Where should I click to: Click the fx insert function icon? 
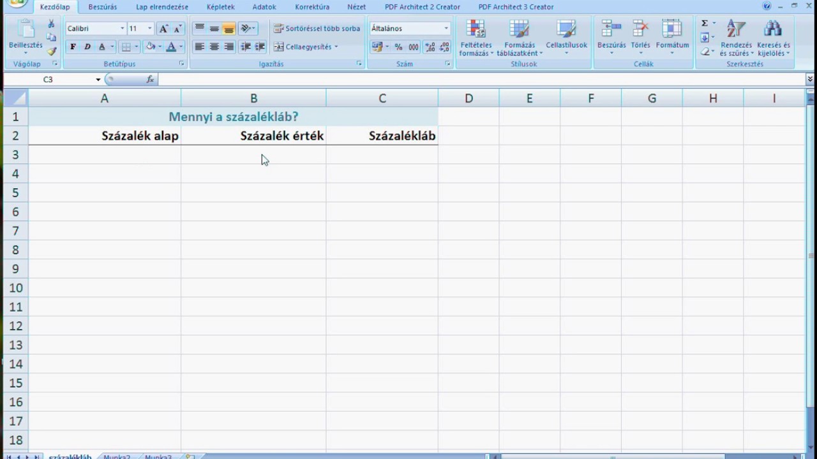[150, 79]
